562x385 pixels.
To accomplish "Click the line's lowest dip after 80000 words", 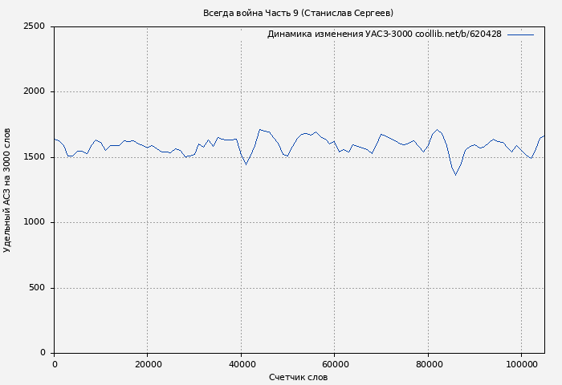I will click(455, 175).
